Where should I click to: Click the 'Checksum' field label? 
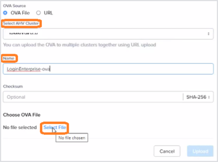pos(13,87)
